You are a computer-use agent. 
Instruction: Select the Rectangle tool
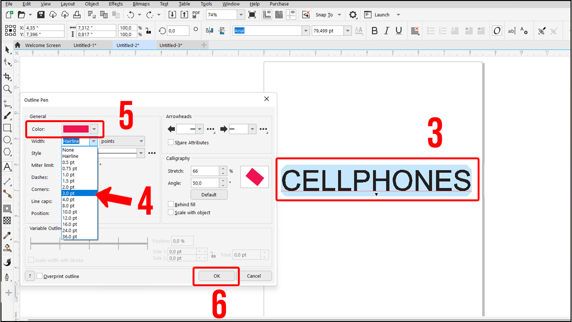point(7,128)
